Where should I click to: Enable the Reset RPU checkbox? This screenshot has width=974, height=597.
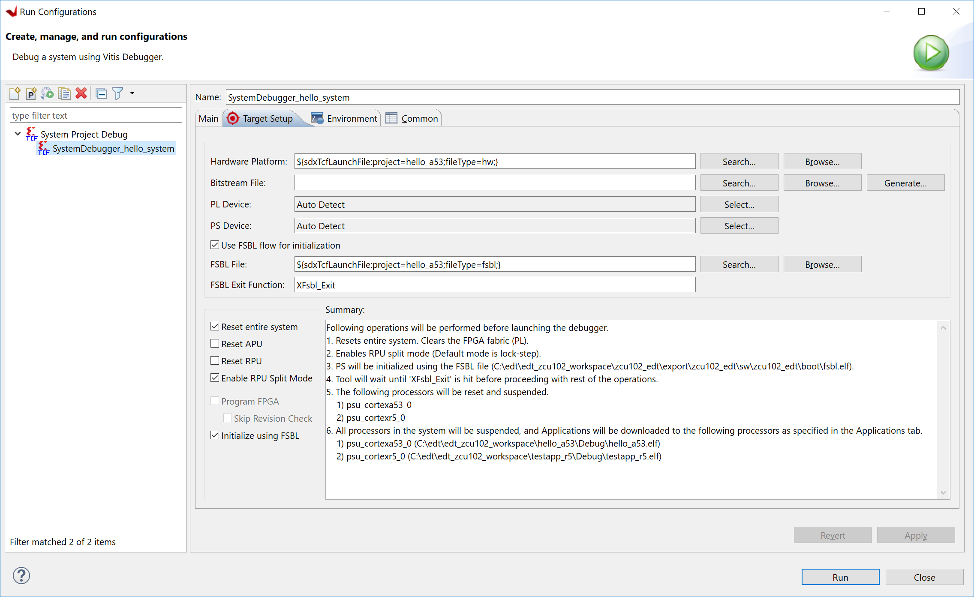[x=215, y=360]
